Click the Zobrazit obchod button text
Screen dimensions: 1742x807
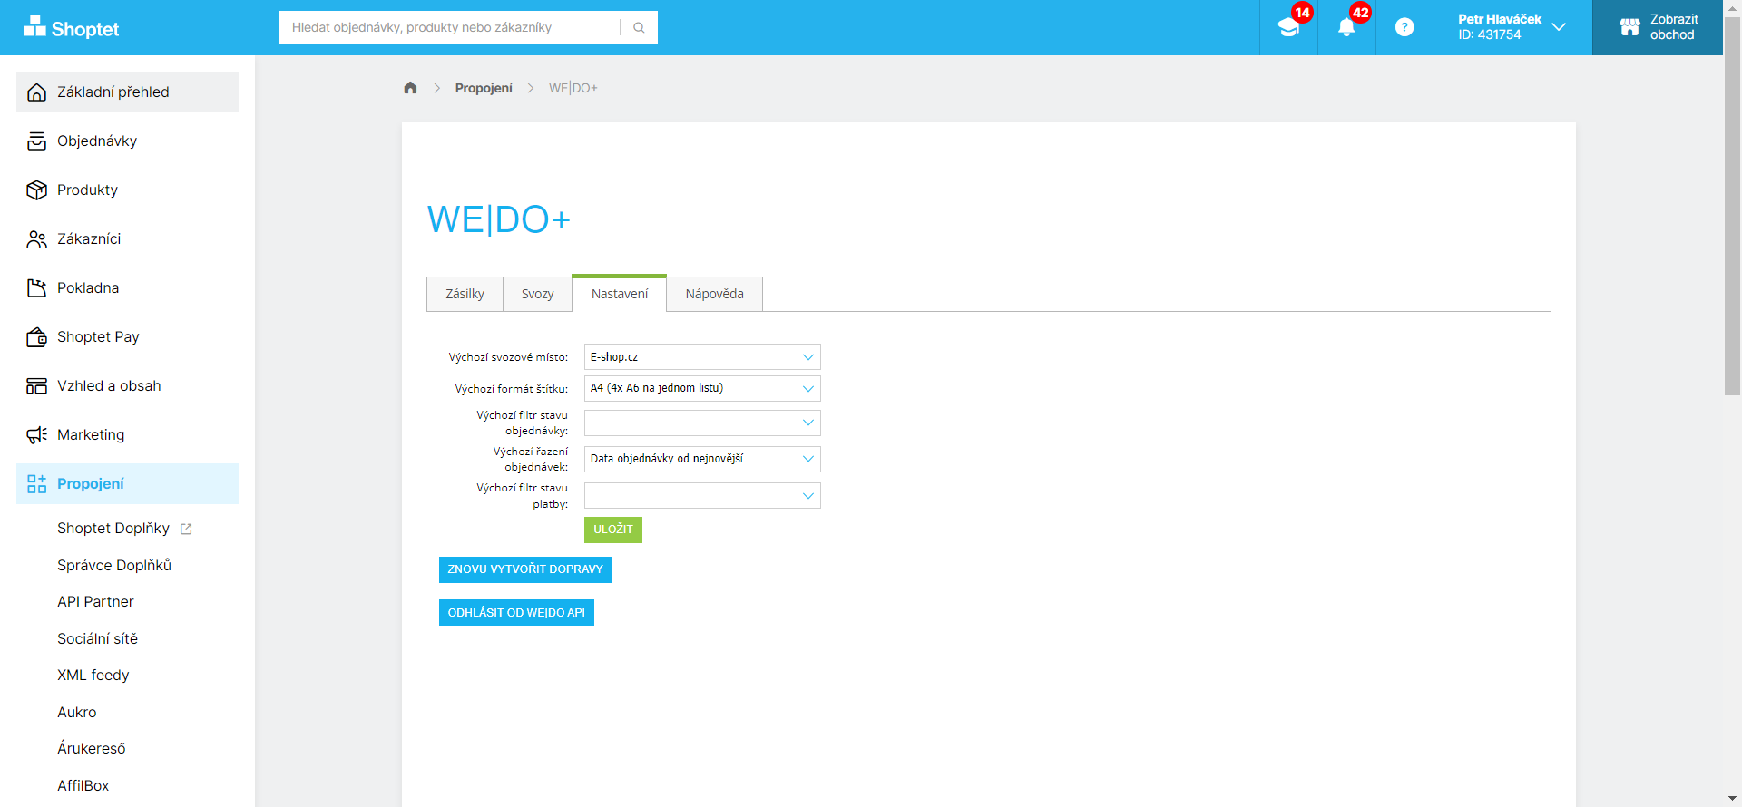pos(1674,27)
